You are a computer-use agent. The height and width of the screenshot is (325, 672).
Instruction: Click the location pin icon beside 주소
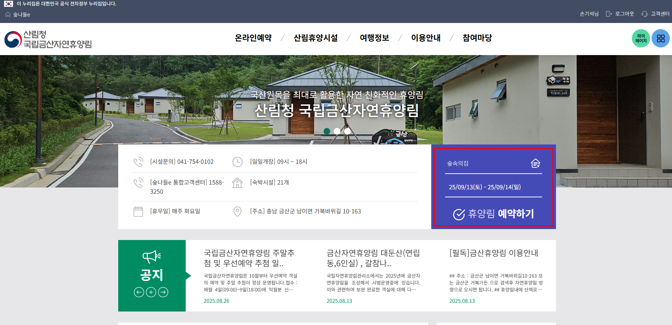[237, 212]
